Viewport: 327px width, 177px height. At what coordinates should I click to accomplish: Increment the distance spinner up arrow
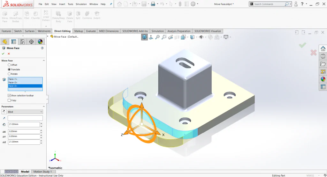pyautogui.click(x=41, y=123)
